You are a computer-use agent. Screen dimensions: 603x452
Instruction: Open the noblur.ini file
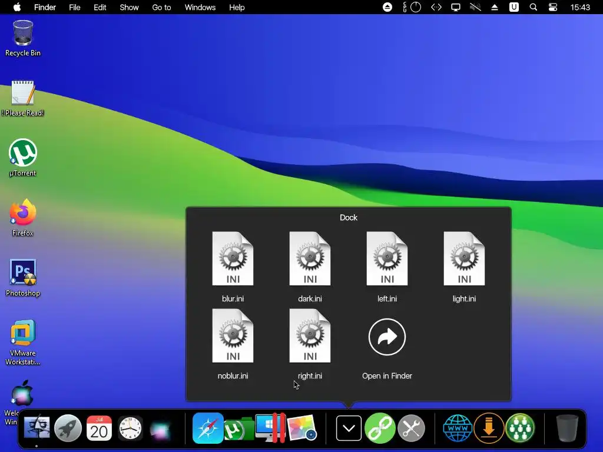(233, 336)
